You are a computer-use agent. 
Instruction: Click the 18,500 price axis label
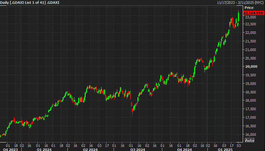point(250,92)
